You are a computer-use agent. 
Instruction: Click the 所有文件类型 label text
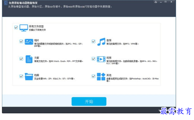36,26
